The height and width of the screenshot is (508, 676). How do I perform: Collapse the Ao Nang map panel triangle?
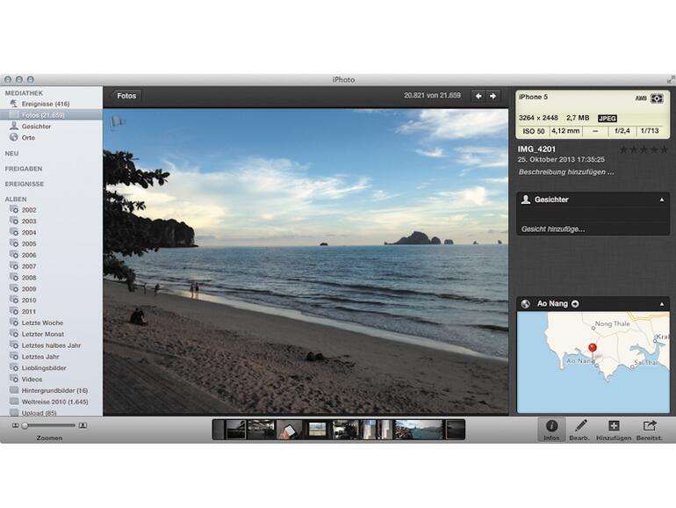pyautogui.click(x=662, y=304)
